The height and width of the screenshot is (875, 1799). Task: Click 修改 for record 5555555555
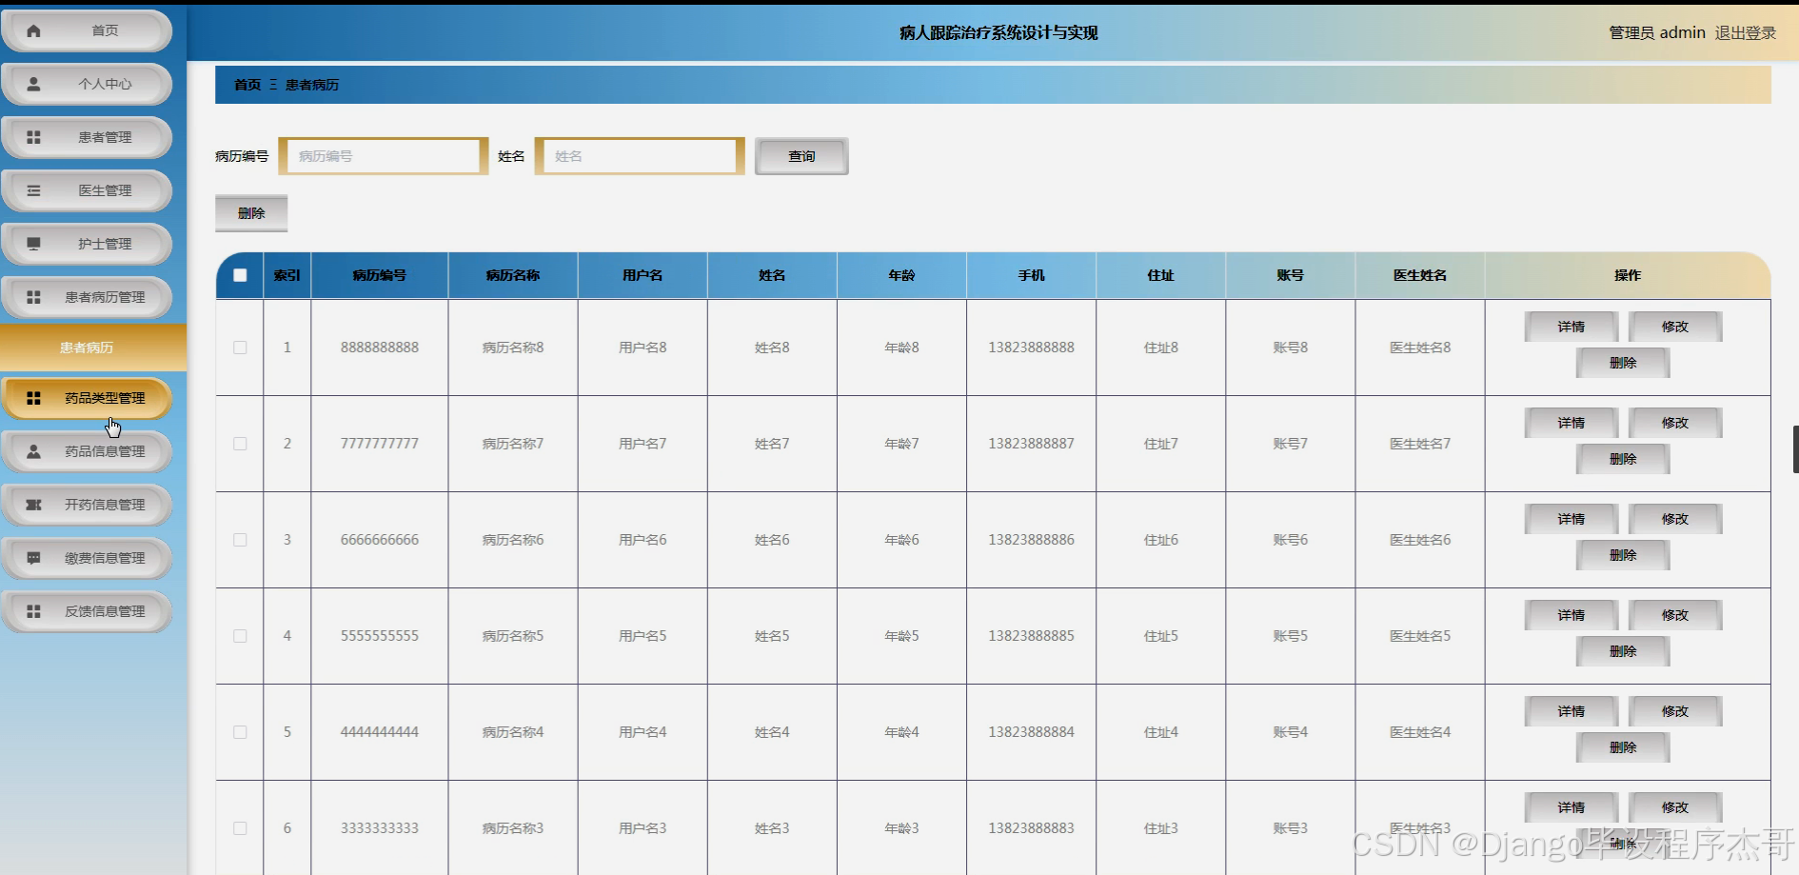click(1675, 615)
